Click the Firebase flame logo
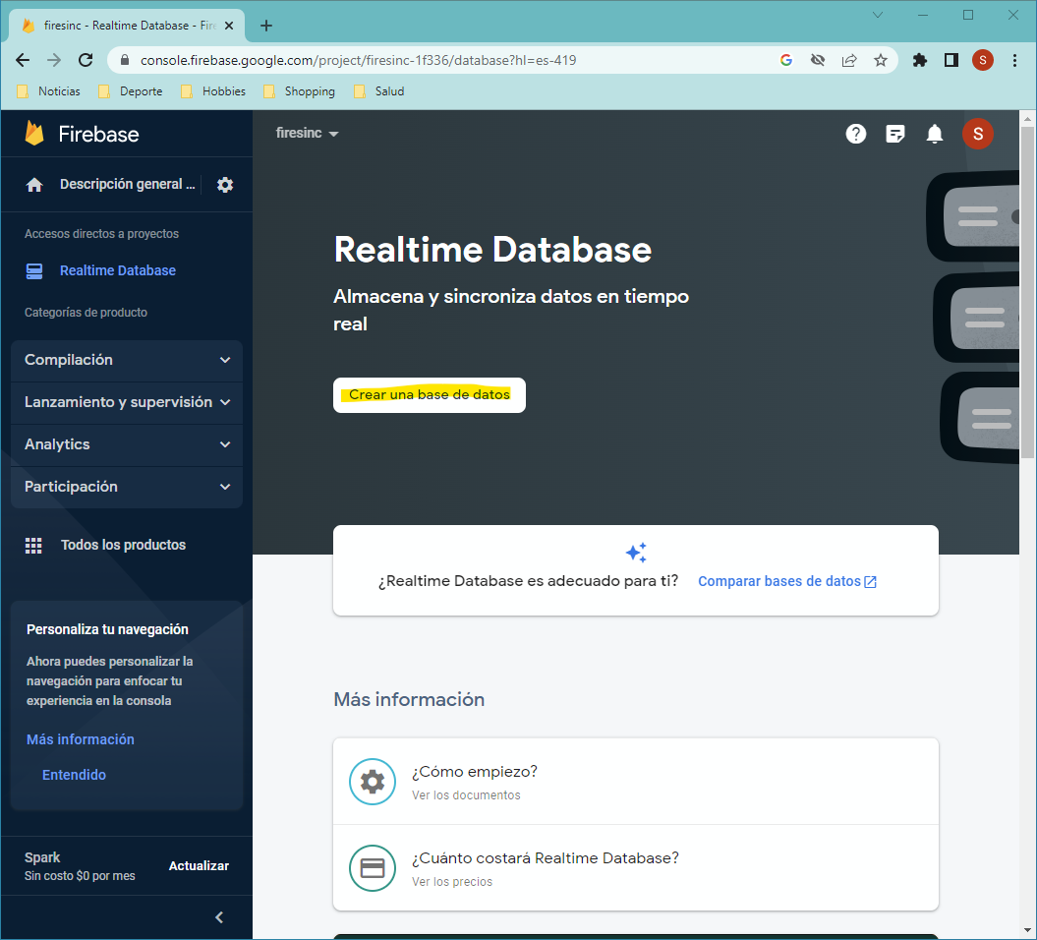The image size is (1037, 940). (34, 134)
